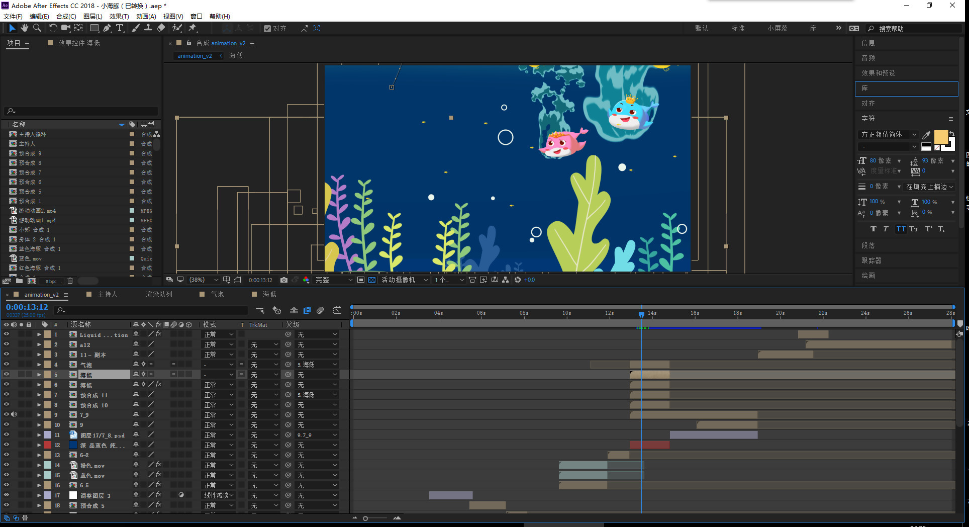This screenshot has width=969, height=527.
Task: Toggle visibility of layer 14 粉色.mov
Action: 7,465
